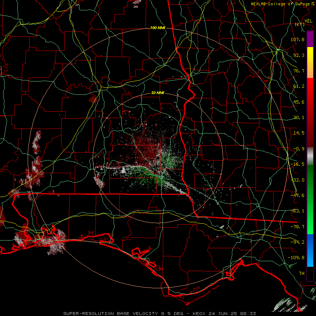The width and height of the screenshot is (316, 316).
Task: Click the -47.6 velocity scale value
Action: click(297, 196)
